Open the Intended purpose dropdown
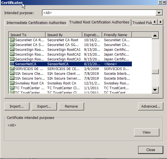 (159, 13)
